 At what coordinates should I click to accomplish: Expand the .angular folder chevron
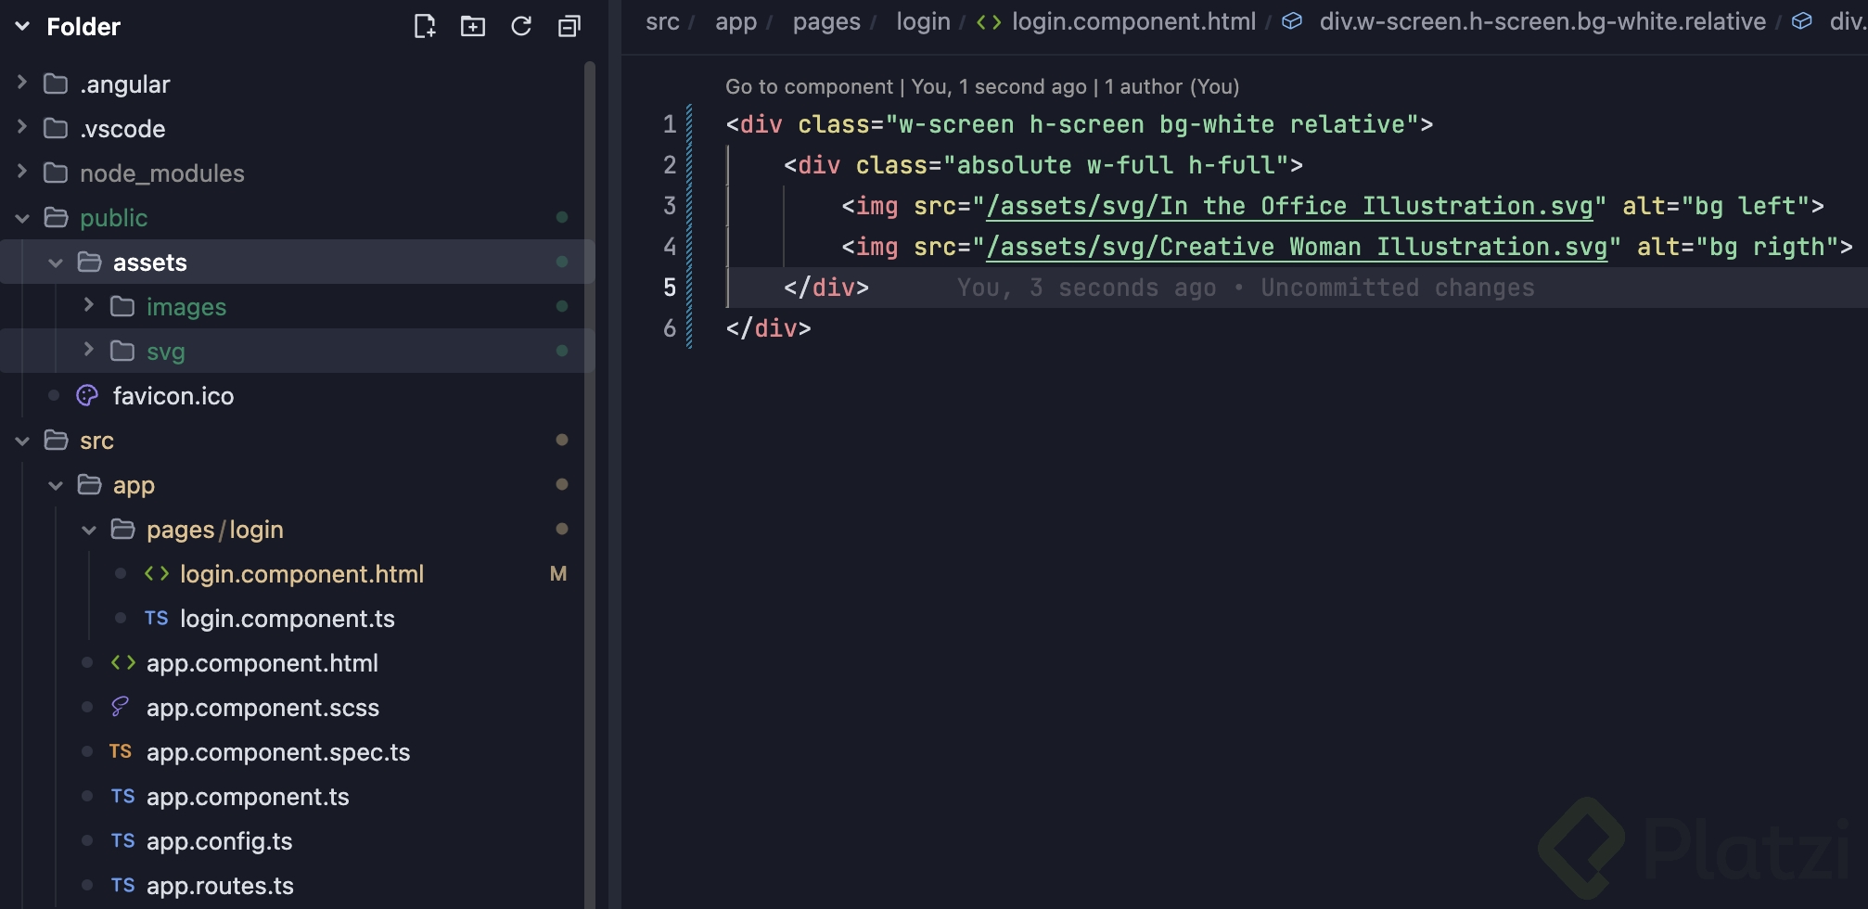[22, 83]
